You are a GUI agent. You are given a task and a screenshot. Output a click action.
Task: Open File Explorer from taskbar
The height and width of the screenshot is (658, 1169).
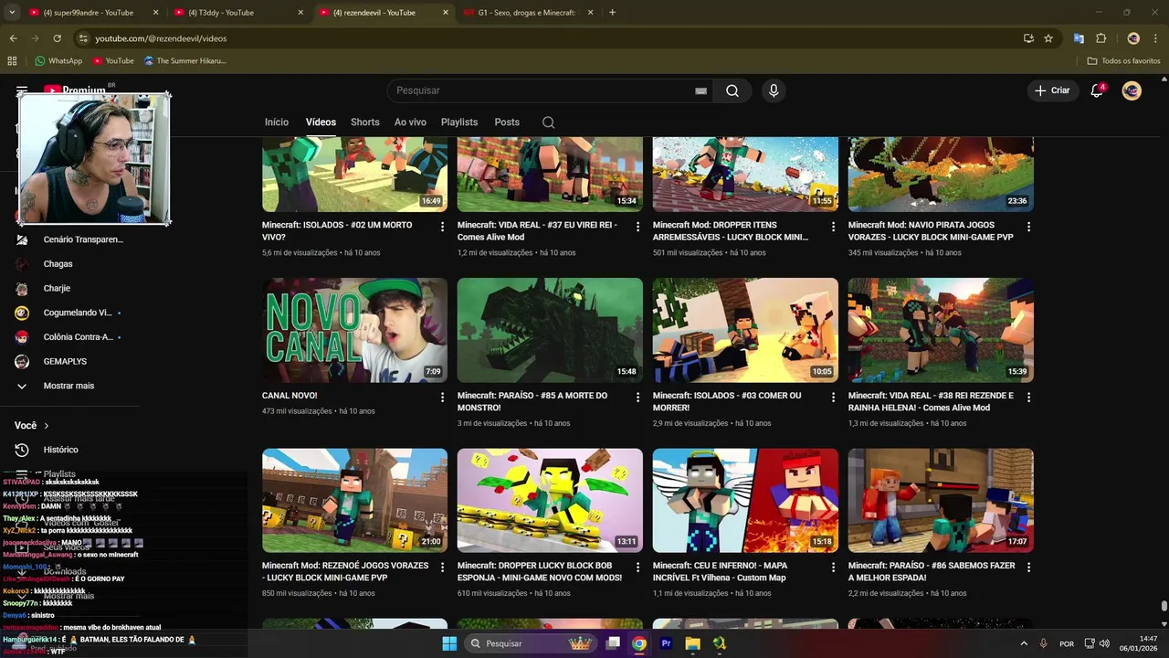tap(692, 643)
